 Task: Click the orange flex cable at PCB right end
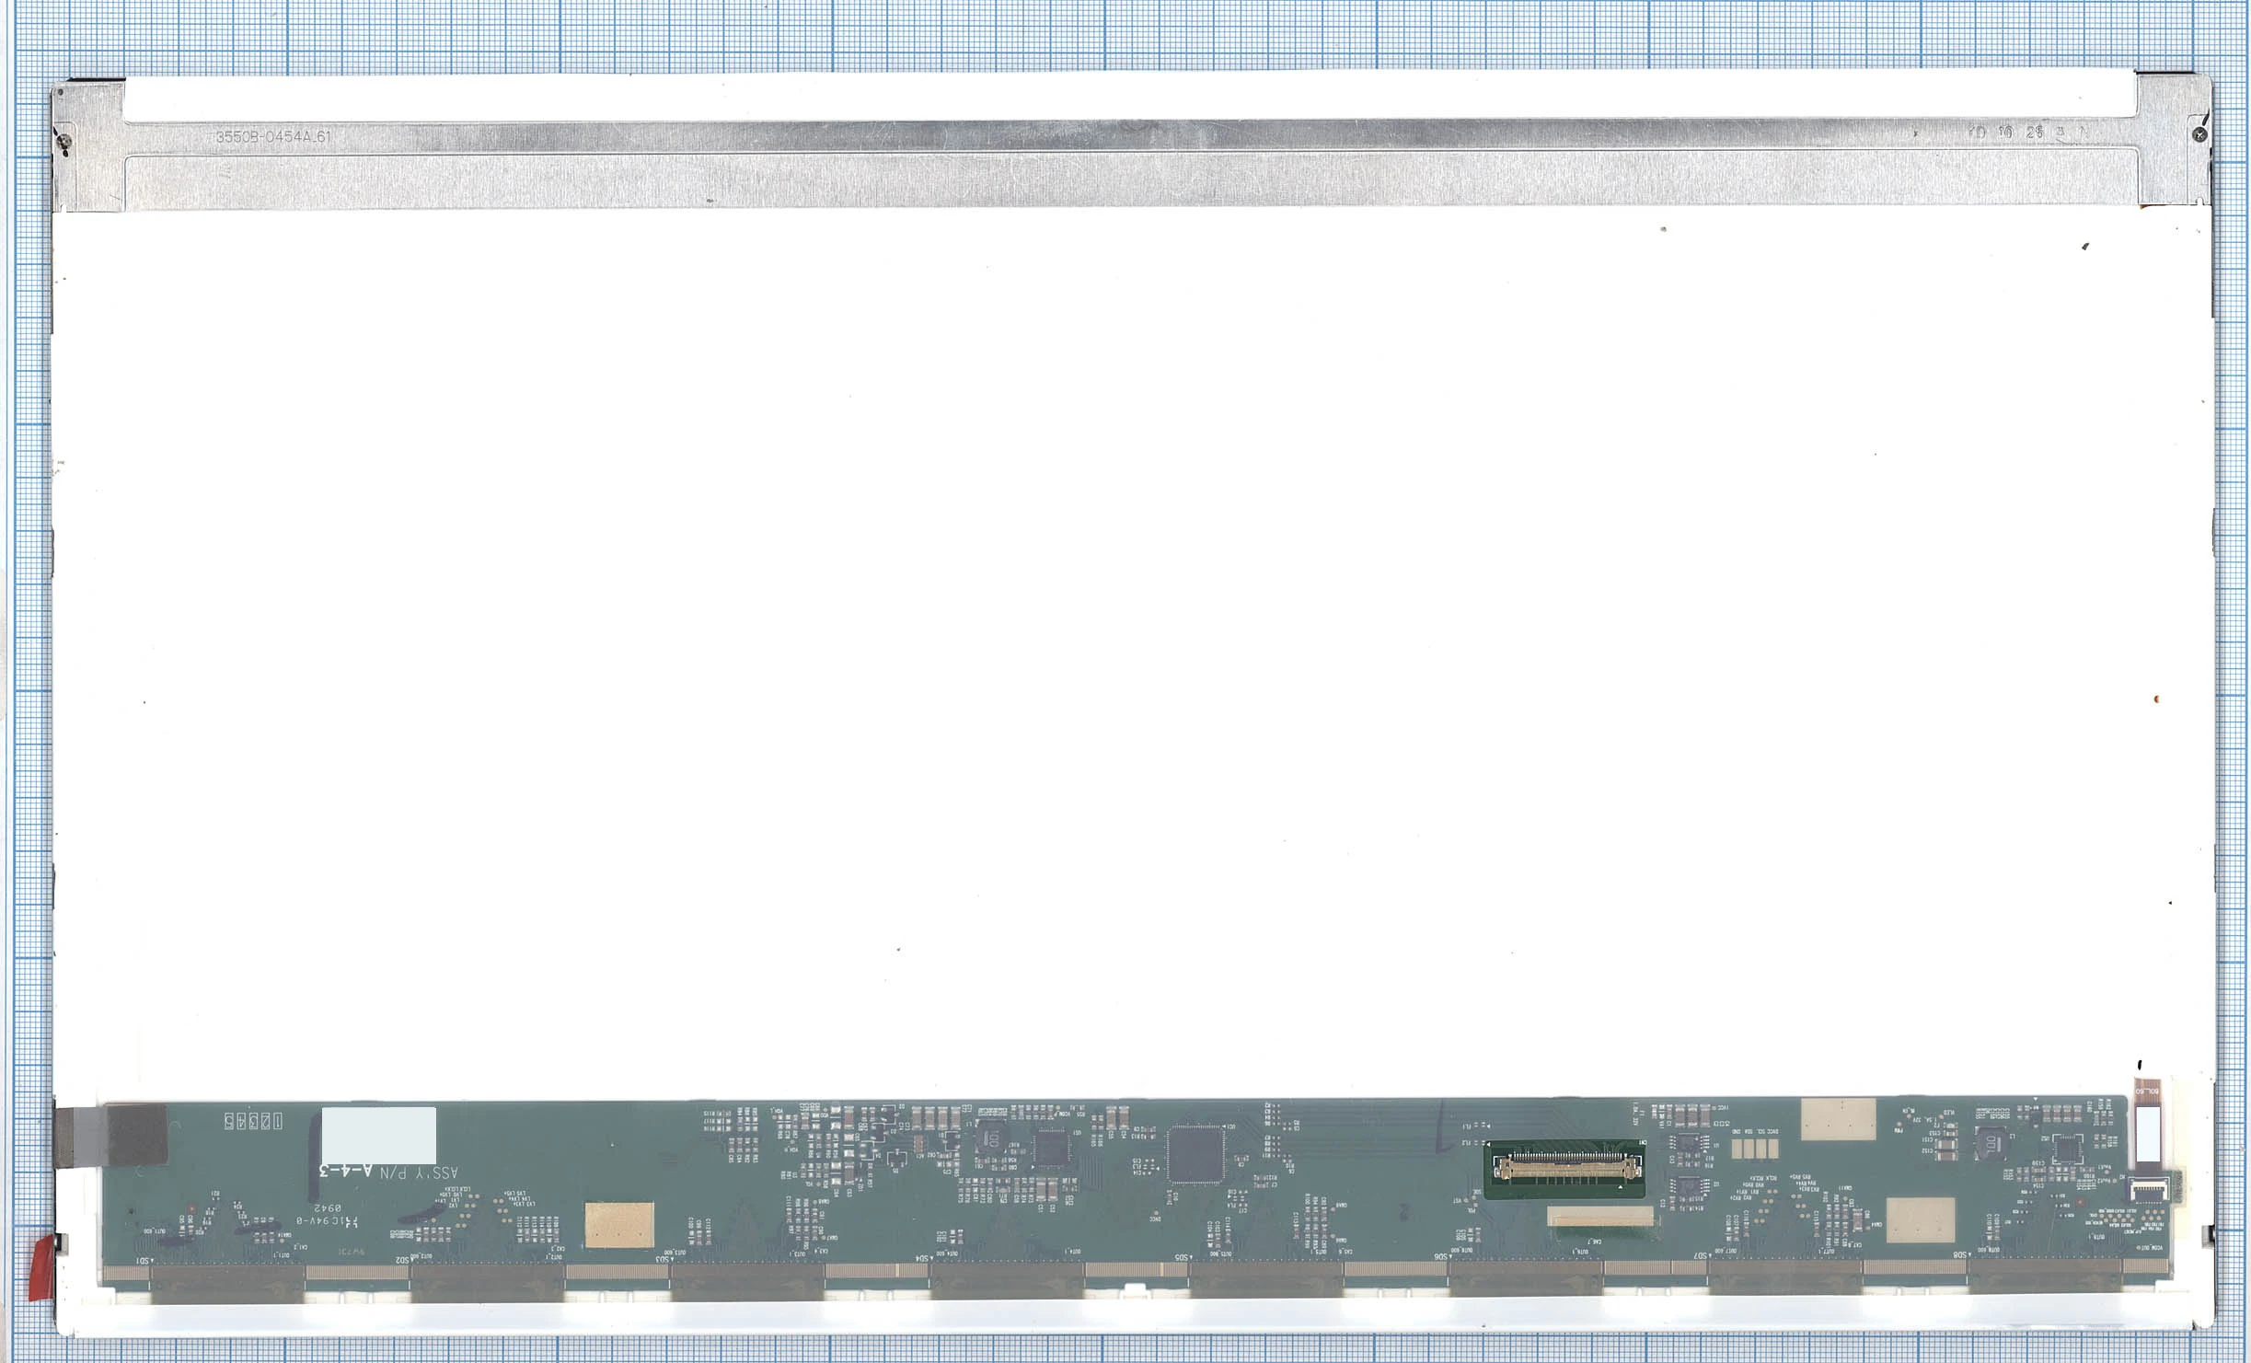[2146, 1092]
